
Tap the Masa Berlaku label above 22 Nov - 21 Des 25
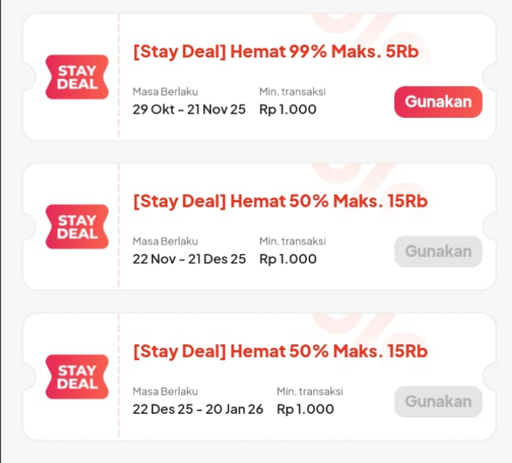[x=165, y=241]
